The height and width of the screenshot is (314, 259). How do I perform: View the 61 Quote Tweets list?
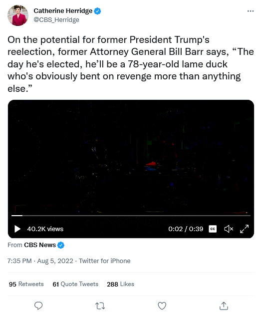pyautogui.click(x=75, y=284)
